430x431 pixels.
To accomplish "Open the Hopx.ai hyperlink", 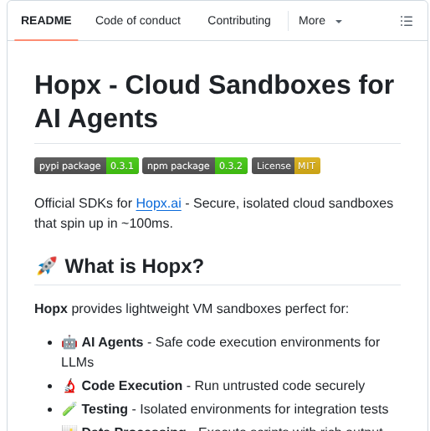I will point(158,203).
